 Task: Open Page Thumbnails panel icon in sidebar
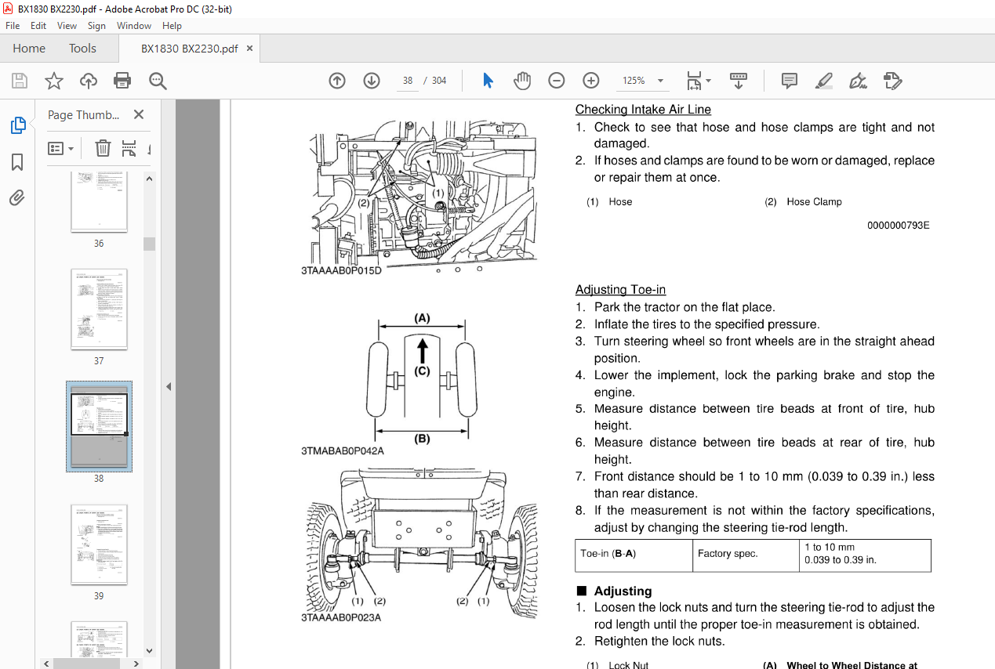tap(17, 125)
